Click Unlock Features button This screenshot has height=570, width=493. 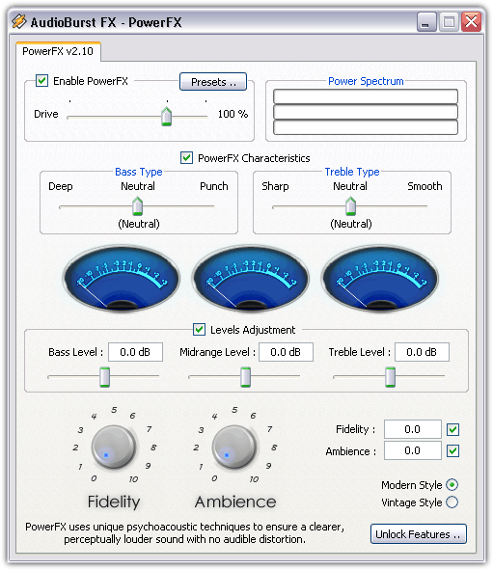click(419, 533)
